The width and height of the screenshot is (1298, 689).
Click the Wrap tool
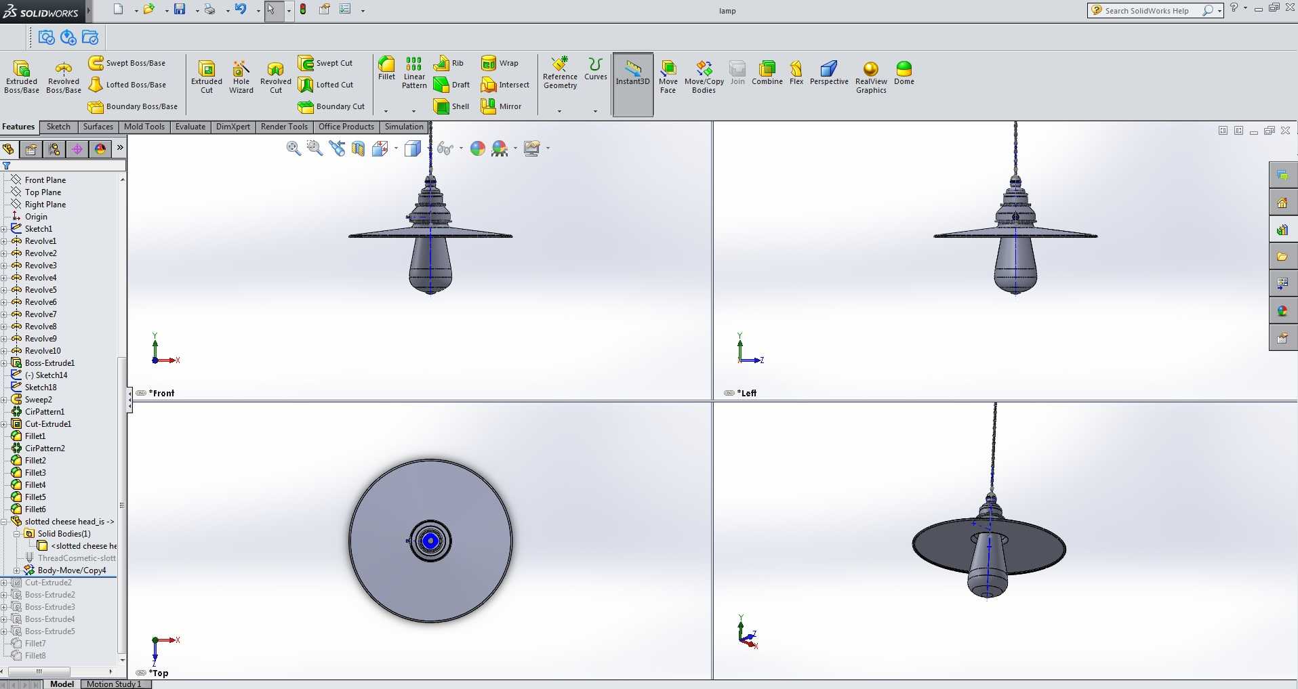(500, 63)
